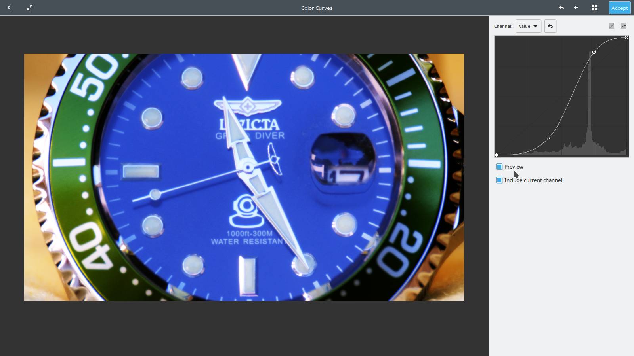Click the watch image preview
This screenshot has height=356, width=634.
point(244,177)
